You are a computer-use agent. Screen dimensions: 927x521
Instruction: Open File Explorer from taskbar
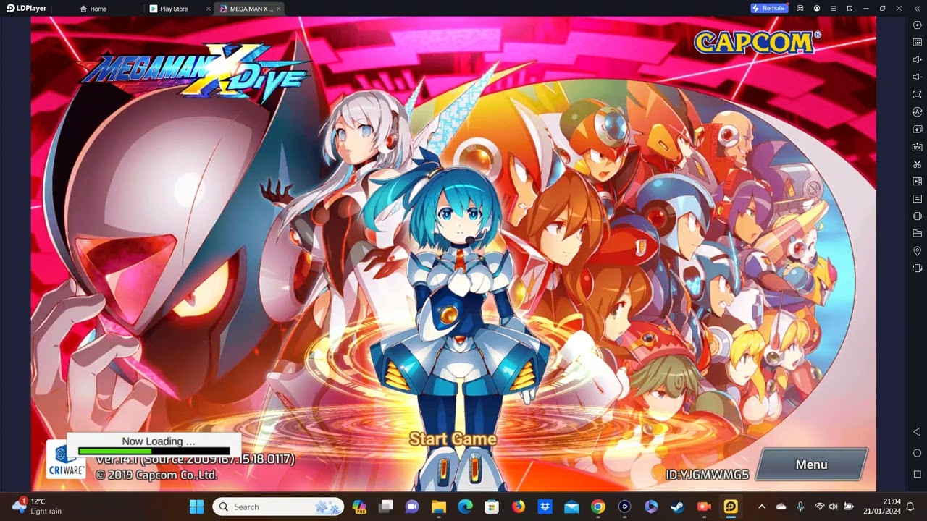tap(439, 507)
